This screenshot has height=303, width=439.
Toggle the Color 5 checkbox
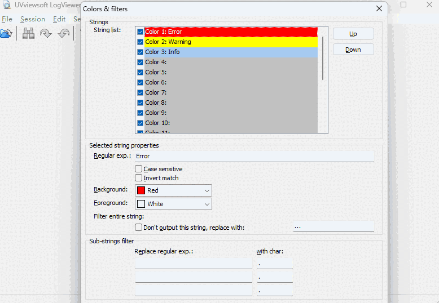[x=141, y=73]
